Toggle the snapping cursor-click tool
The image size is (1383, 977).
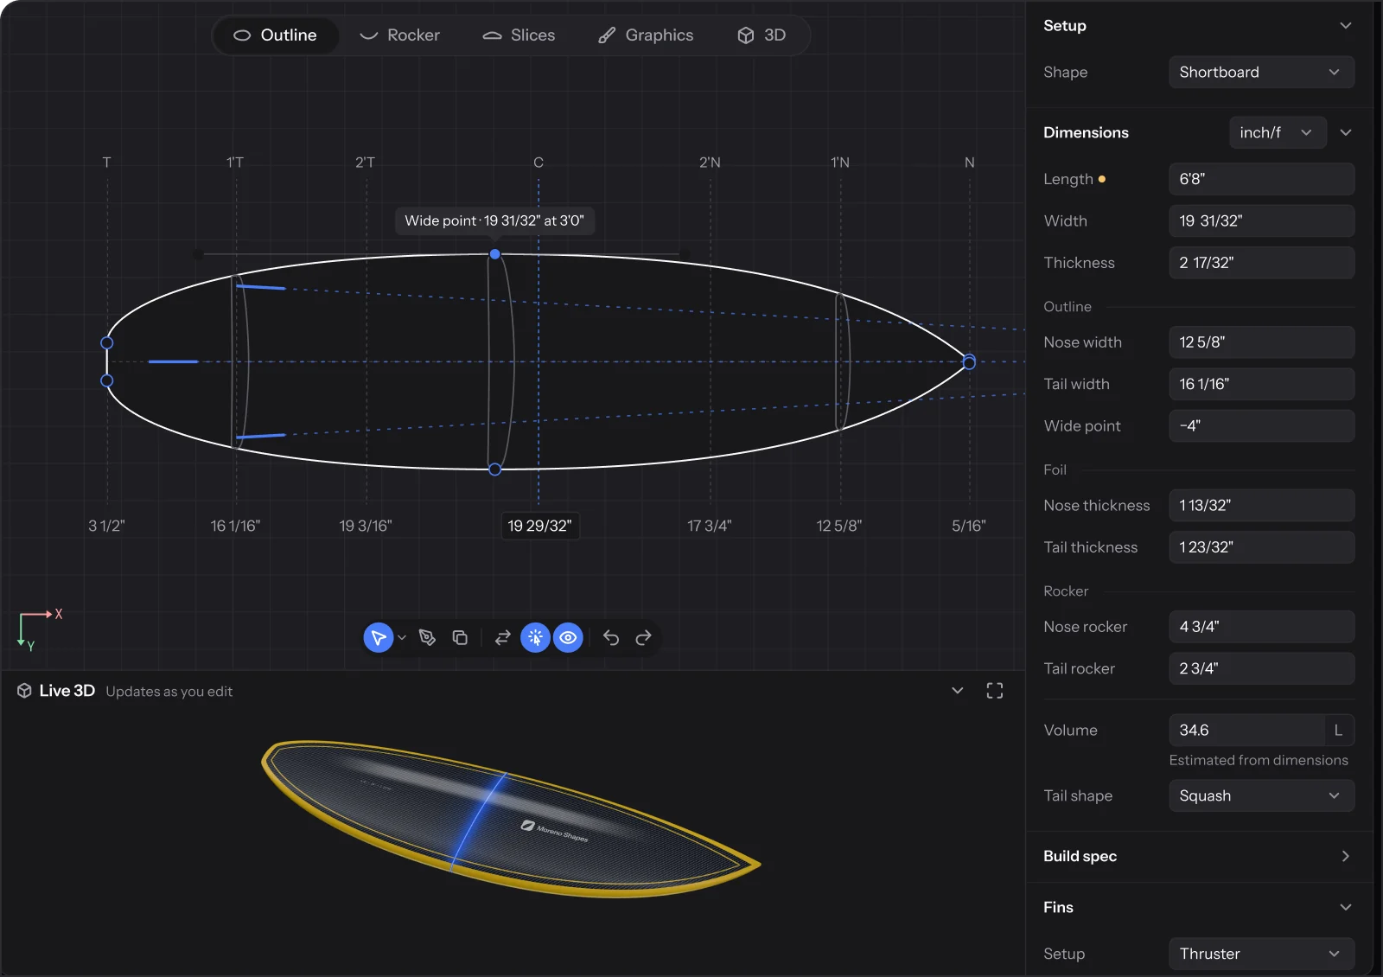pos(535,638)
